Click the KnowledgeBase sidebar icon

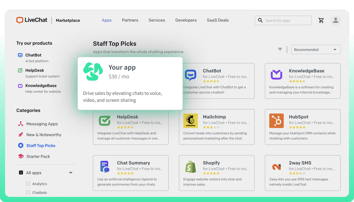(x=20, y=86)
